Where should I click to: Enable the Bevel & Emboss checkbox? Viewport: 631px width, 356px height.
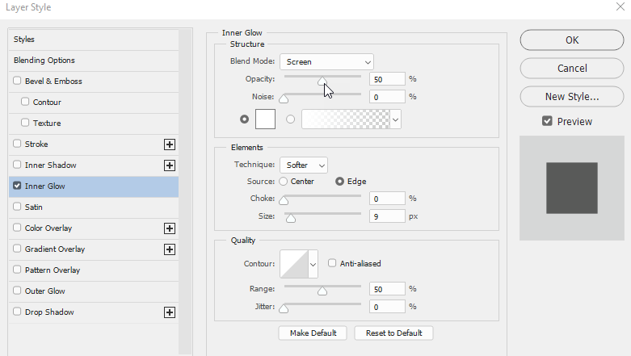[18, 82]
